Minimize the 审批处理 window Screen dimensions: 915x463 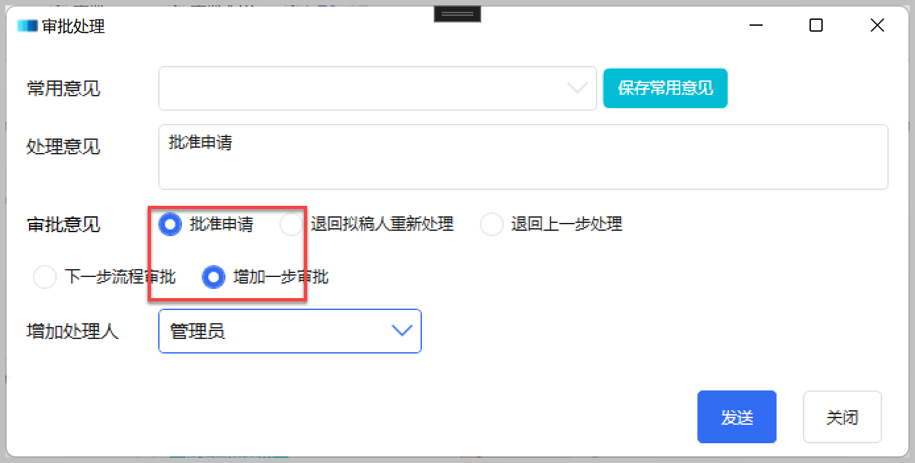point(756,26)
